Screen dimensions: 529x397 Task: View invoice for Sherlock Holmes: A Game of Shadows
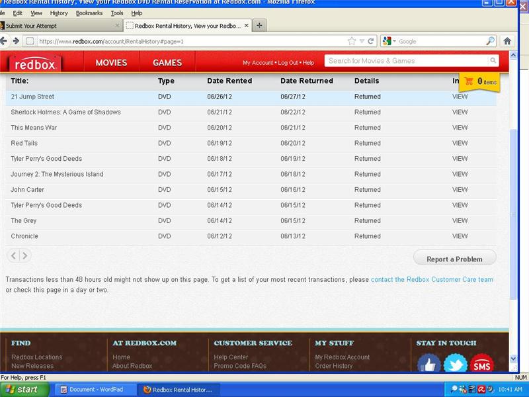[x=460, y=112]
